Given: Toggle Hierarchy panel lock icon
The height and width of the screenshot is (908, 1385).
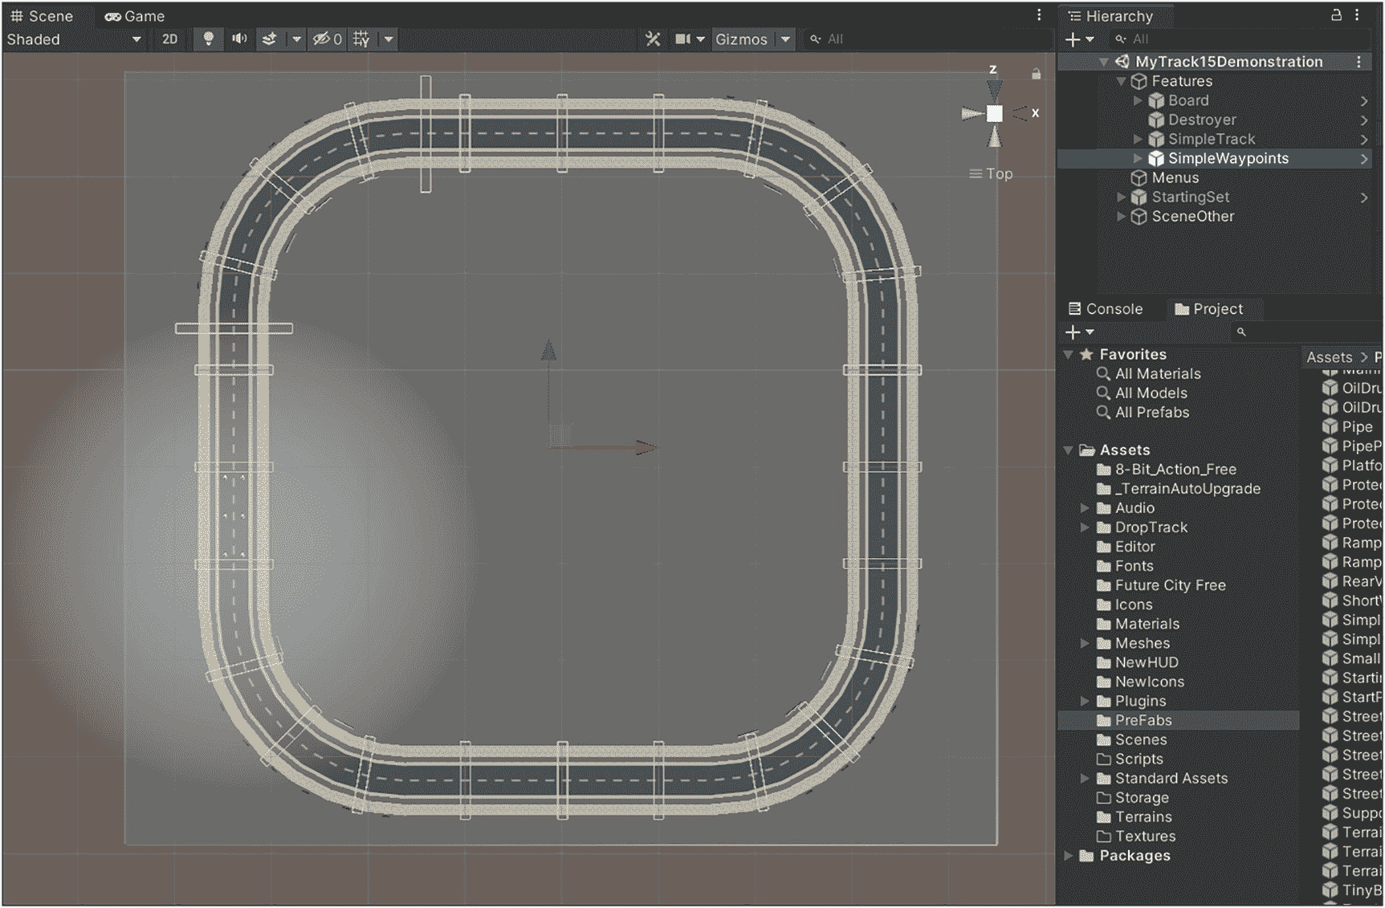Looking at the screenshot, I should click(x=1336, y=15).
